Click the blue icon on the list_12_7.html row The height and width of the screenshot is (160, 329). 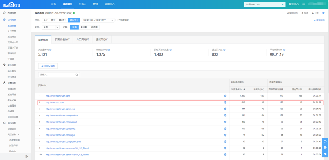click(225, 155)
